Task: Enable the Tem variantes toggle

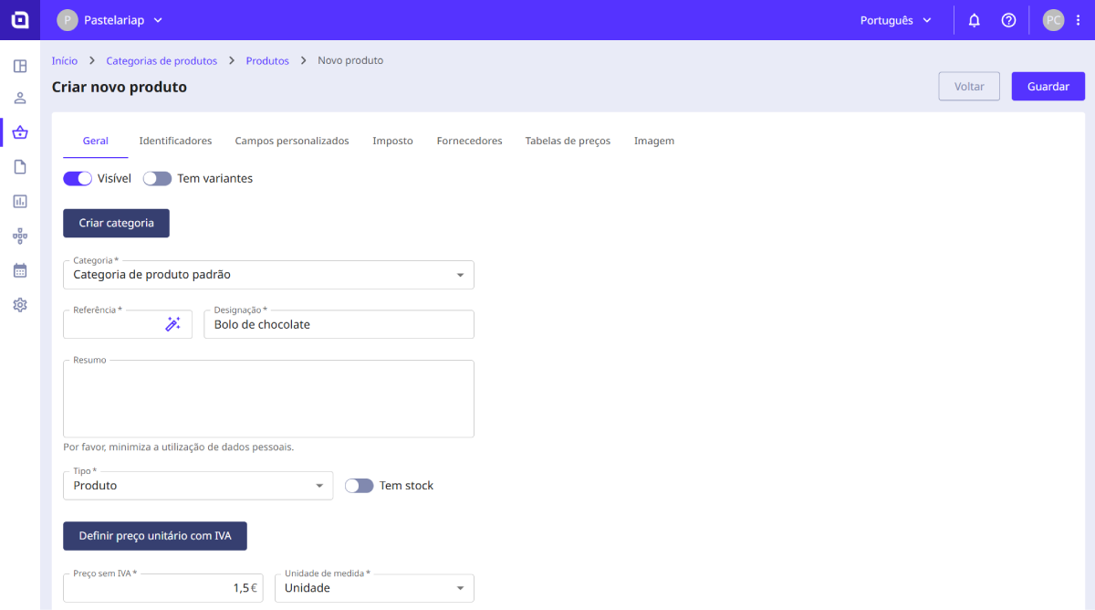Action: click(x=157, y=179)
